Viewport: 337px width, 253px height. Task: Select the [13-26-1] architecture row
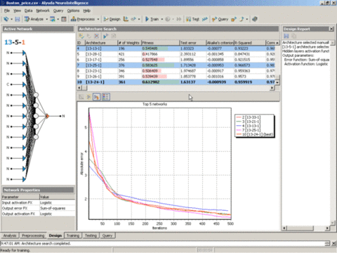(x=176, y=77)
